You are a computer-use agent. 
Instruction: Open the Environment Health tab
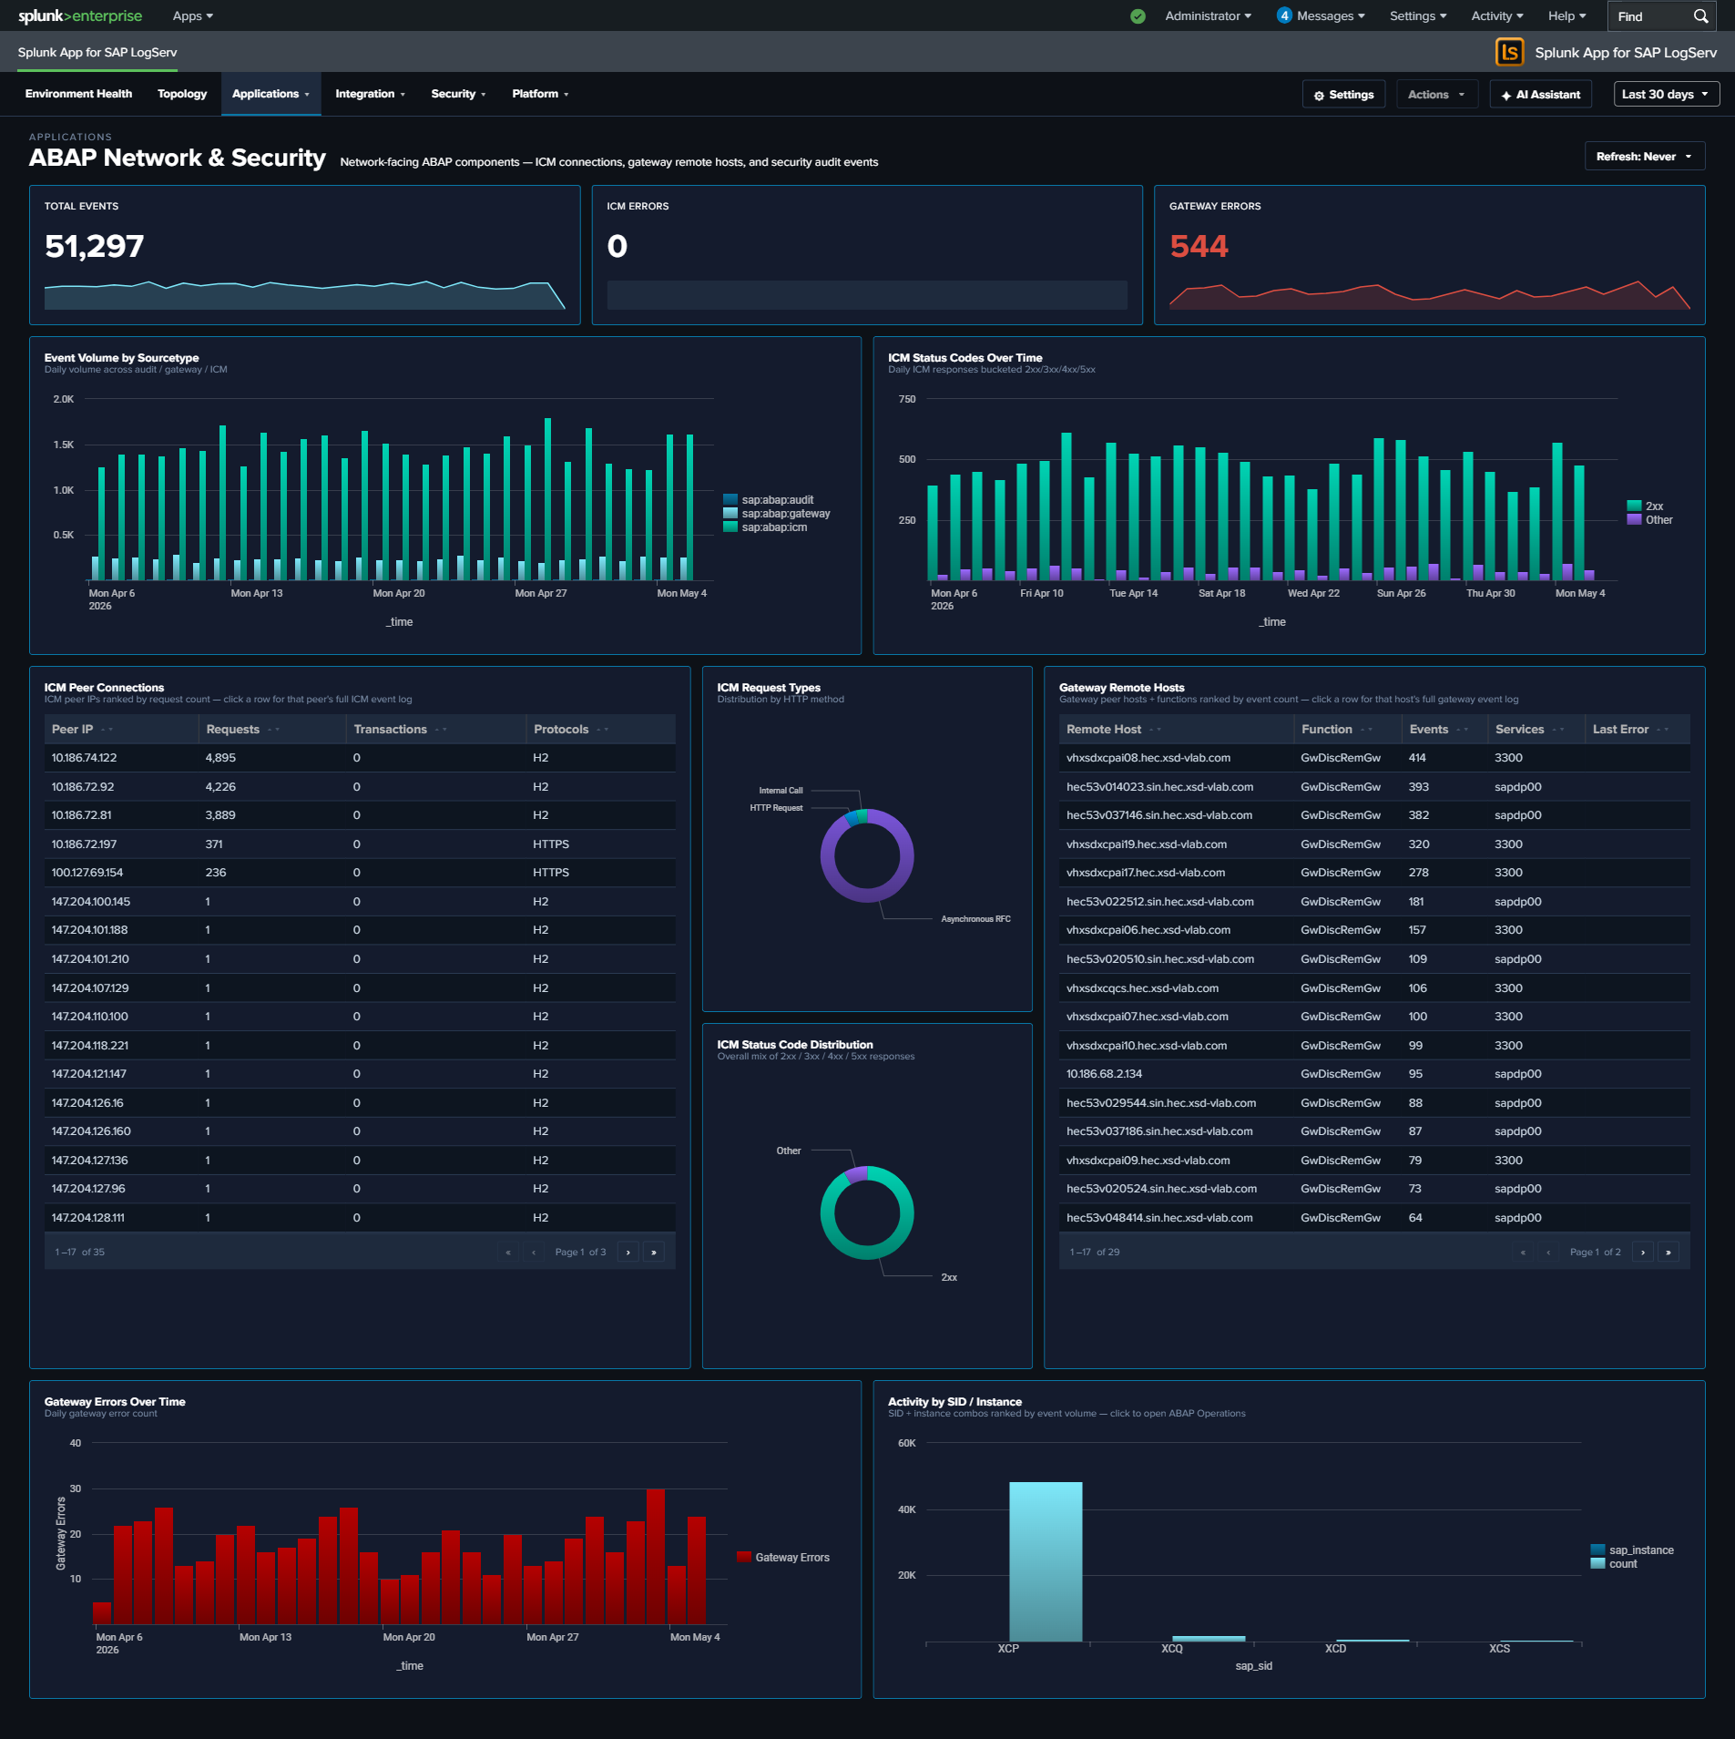click(78, 94)
